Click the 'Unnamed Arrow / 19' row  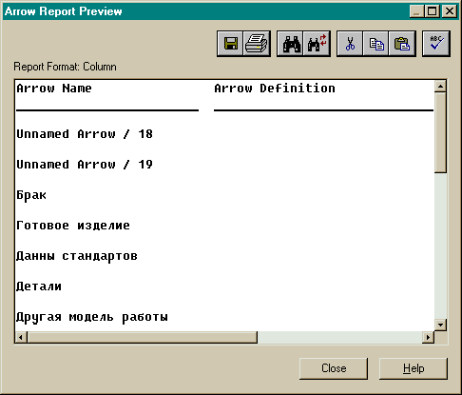tap(85, 165)
